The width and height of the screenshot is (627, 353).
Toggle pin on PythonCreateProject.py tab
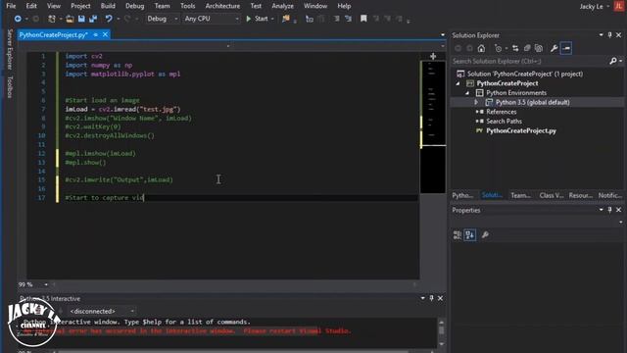(96, 35)
